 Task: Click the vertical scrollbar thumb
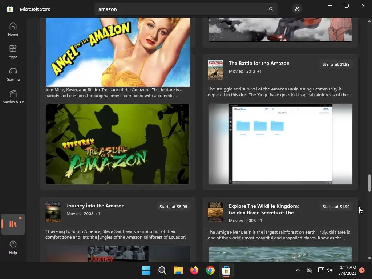pyautogui.click(x=369, y=183)
